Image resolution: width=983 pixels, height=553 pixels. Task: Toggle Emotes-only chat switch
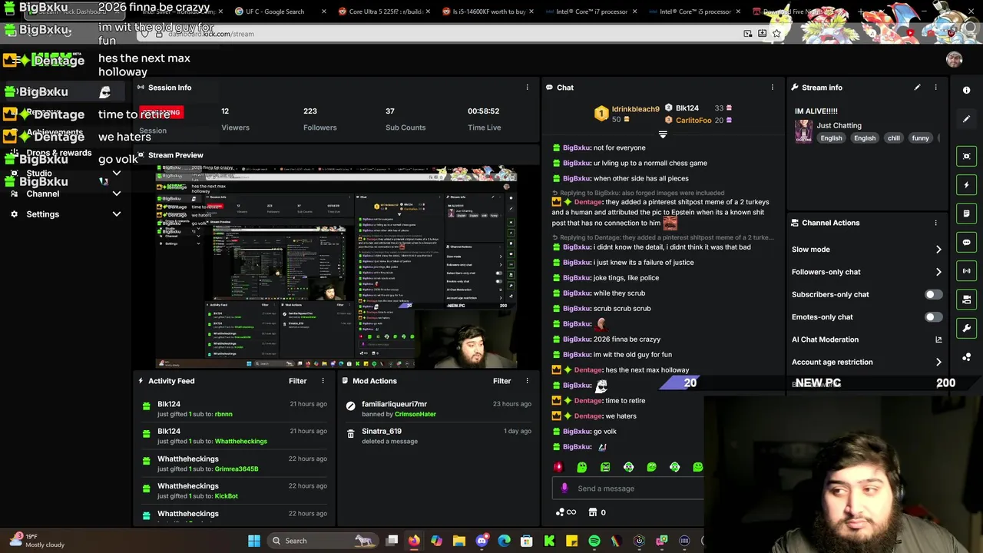coord(933,317)
